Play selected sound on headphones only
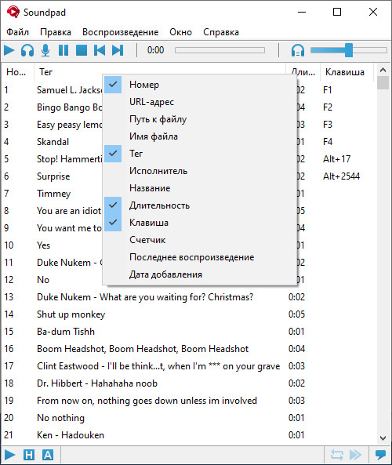Screen dimensions: 392x465 (27, 50)
